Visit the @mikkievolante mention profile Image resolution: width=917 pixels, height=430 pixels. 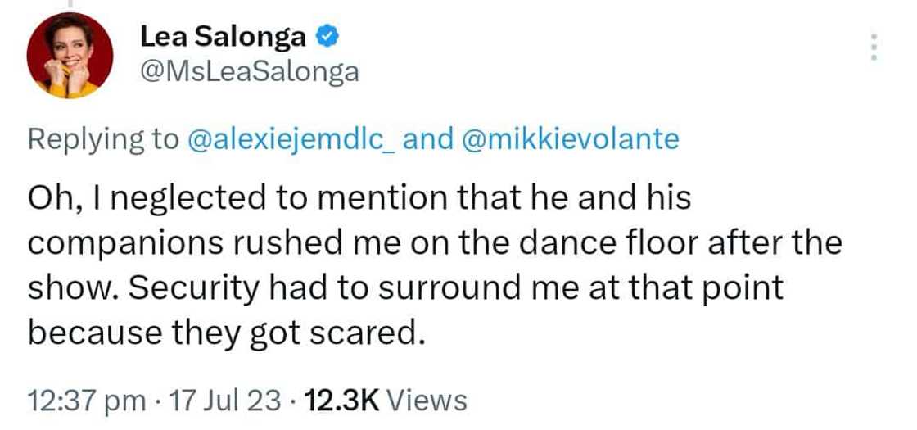[x=571, y=139]
